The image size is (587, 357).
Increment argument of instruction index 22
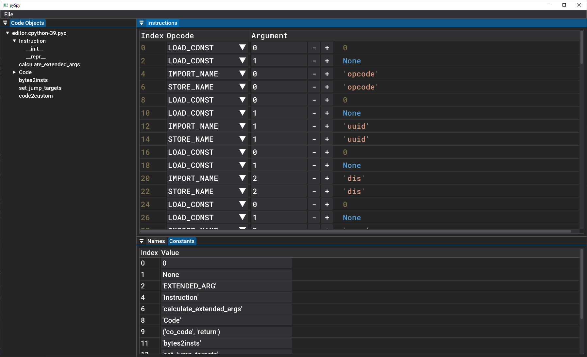point(327,191)
